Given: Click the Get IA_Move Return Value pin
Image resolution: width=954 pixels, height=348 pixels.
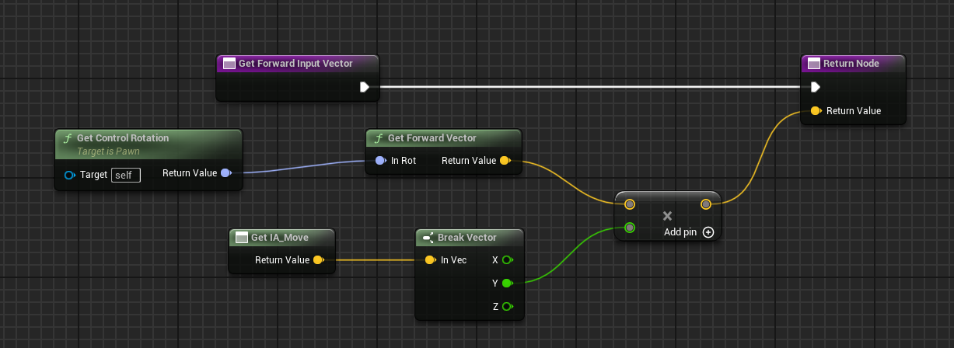Looking at the screenshot, I should (x=318, y=260).
